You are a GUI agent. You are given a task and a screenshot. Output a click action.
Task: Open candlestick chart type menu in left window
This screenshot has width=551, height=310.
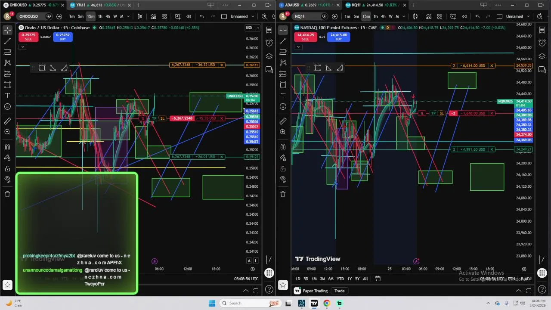140,16
